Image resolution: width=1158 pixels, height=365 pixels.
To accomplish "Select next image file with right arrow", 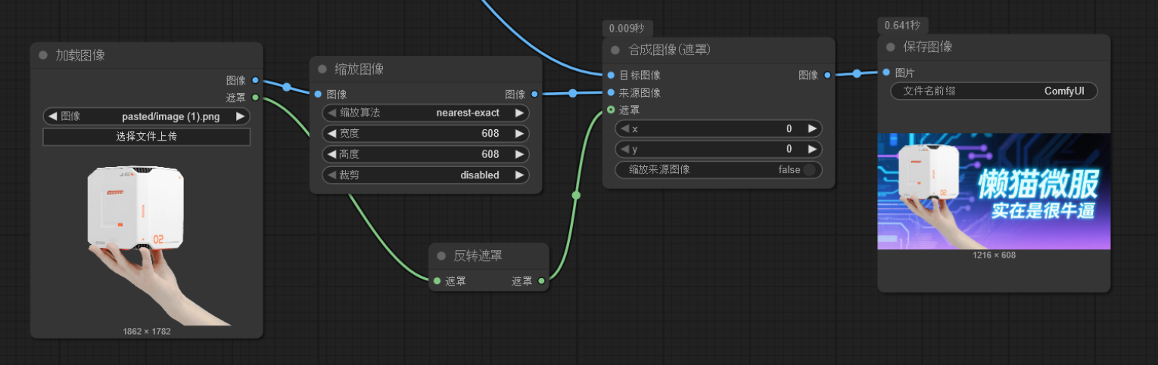I will [241, 116].
